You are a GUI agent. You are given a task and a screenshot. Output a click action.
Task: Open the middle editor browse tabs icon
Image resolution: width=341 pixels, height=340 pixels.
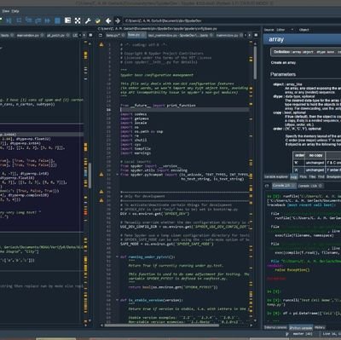(101, 35)
